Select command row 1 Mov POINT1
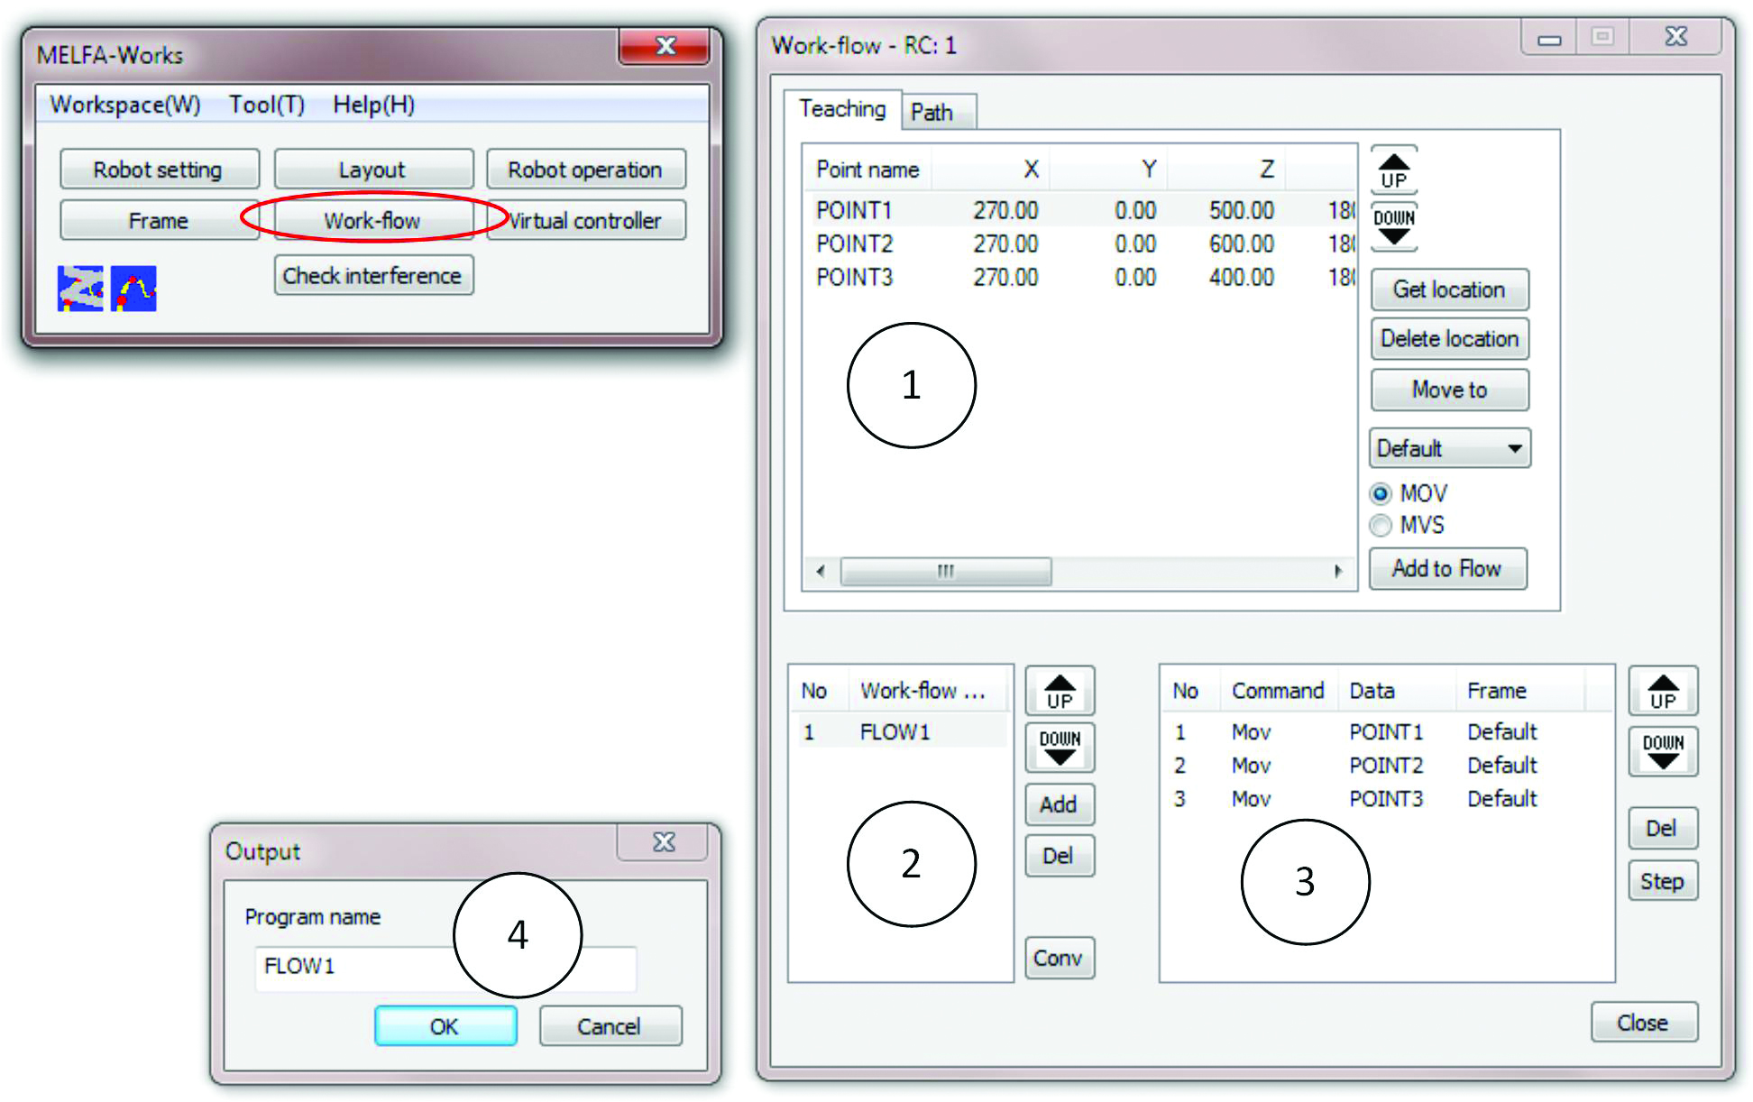This screenshot has height=1102, width=1753. coord(1385,731)
